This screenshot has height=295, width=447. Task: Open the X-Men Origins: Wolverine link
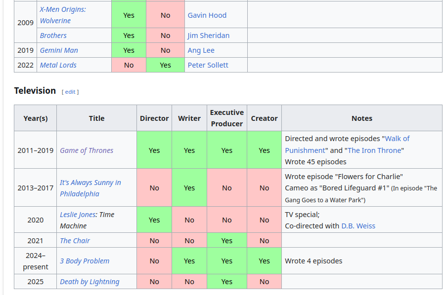point(63,15)
